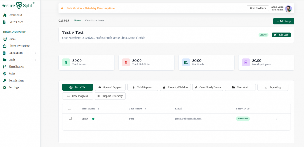Screen dimensions: 304x147
Task: Open the Spousal Support tab
Action: coord(110,87)
